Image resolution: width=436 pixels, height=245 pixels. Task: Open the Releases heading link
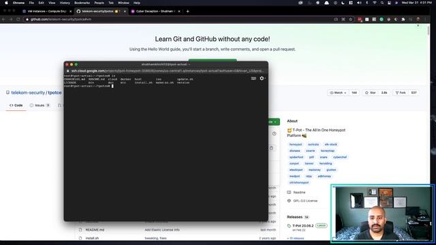295,217
